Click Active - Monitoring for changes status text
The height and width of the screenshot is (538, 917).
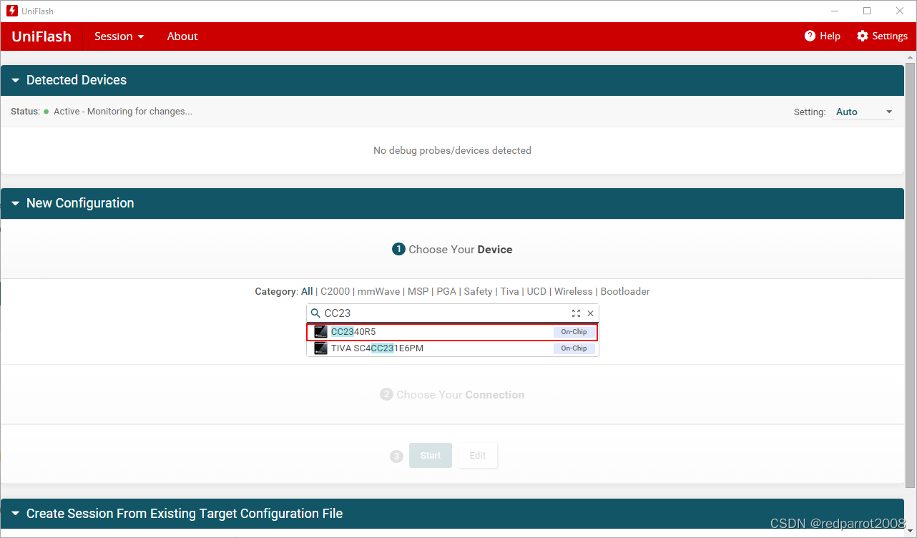[x=123, y=112]
